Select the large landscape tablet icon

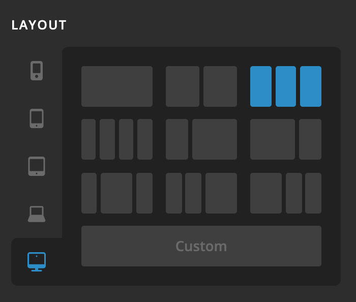[x=37, y=166]
